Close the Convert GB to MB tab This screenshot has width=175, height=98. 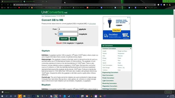[43, 2]
